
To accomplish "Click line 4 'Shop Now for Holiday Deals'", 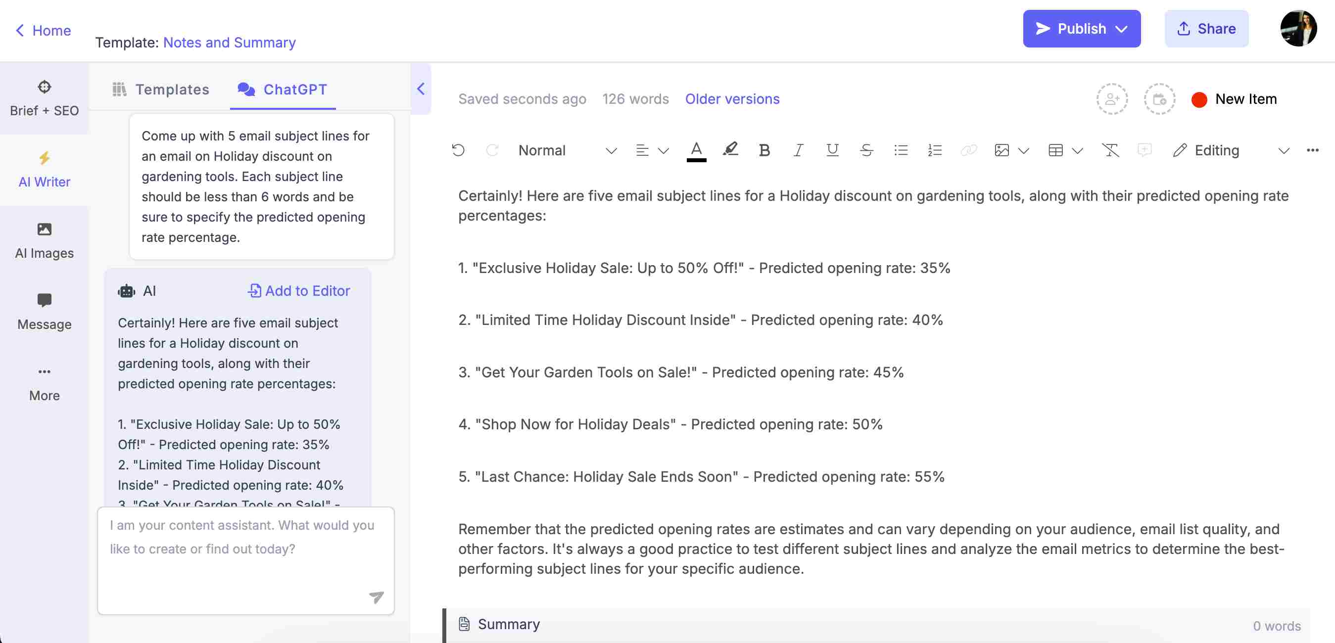I will 670,424.
